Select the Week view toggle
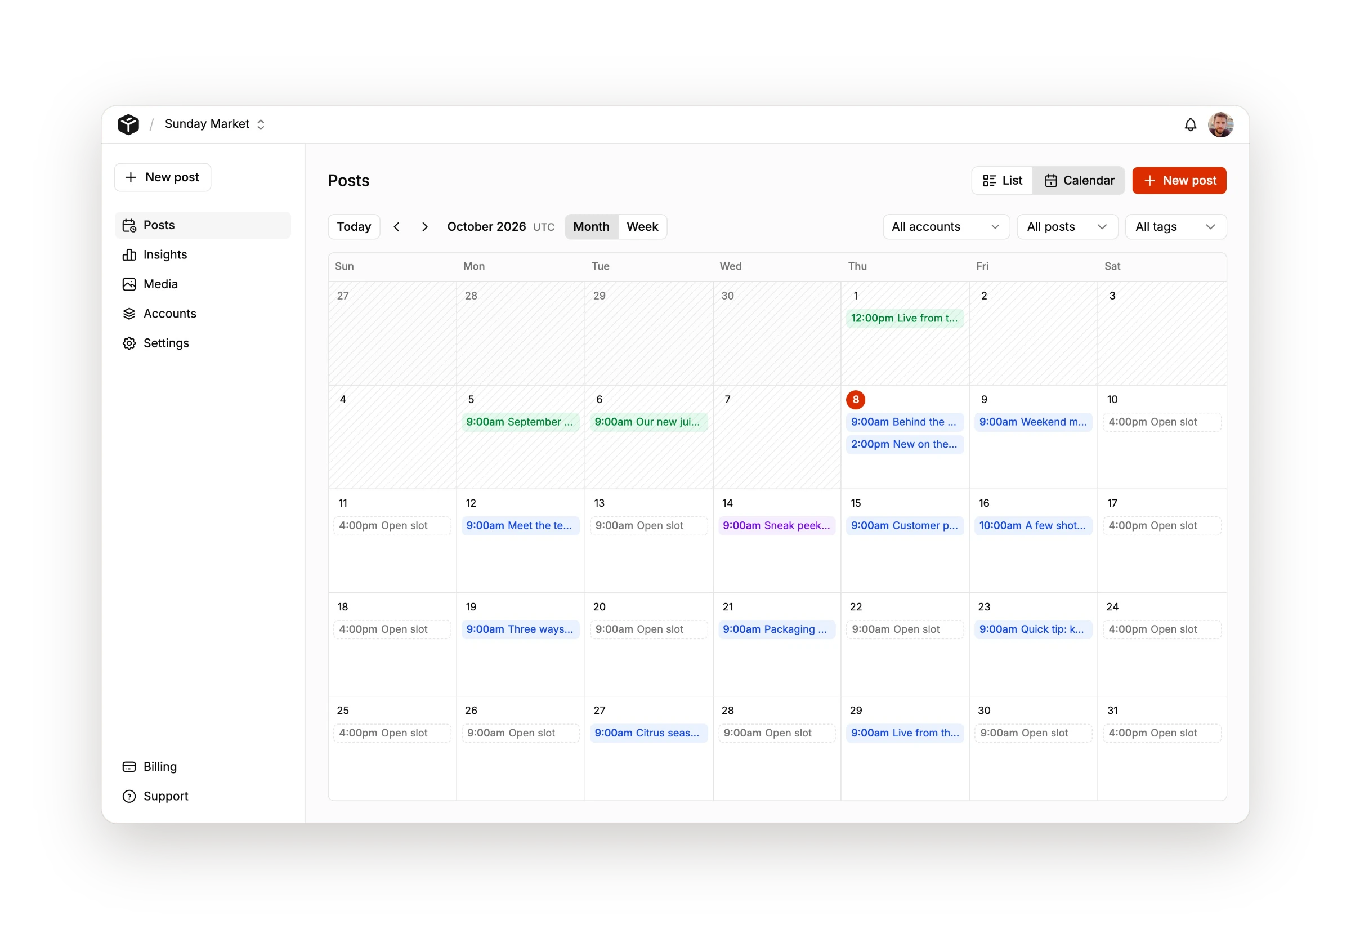Screen dimensions: 1351x929 642,227
